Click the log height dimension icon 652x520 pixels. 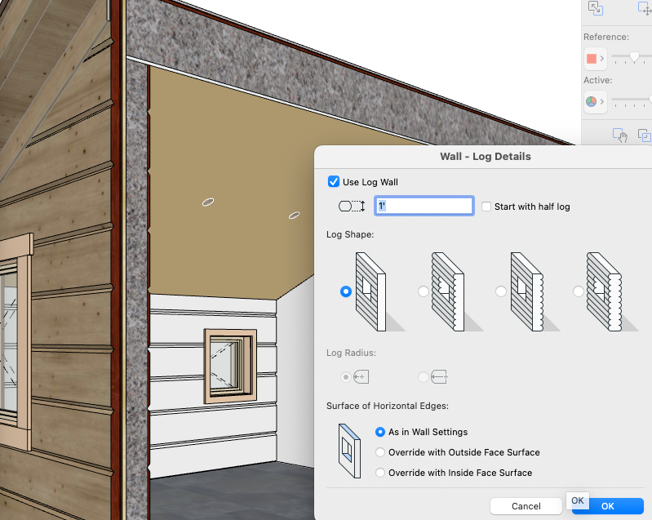click(x=352, y=206)
